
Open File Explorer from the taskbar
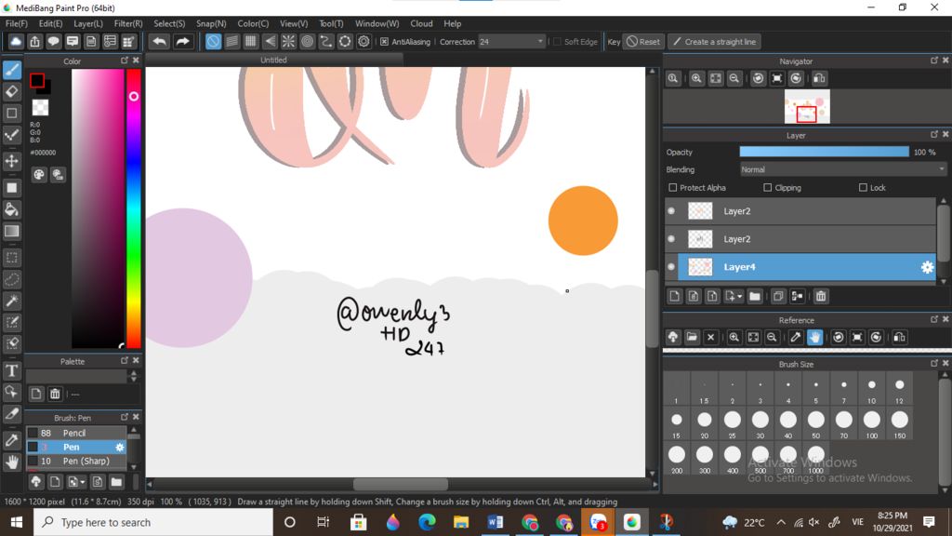461,522
